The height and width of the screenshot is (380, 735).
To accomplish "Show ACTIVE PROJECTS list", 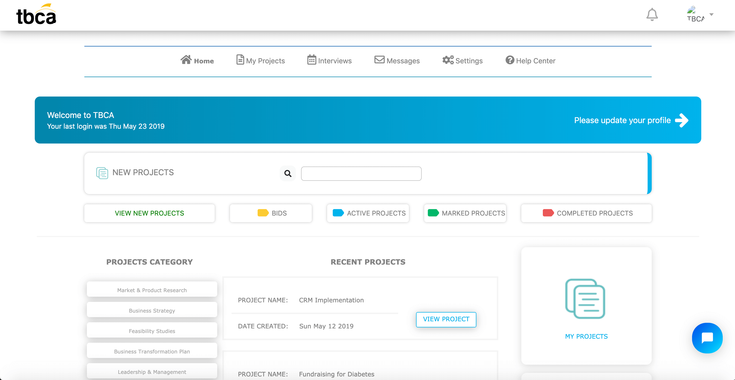I will pos(368,213).
